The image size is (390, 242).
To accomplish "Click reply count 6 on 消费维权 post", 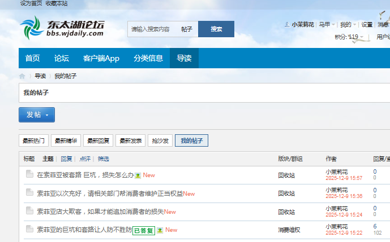I will point(375,226).
